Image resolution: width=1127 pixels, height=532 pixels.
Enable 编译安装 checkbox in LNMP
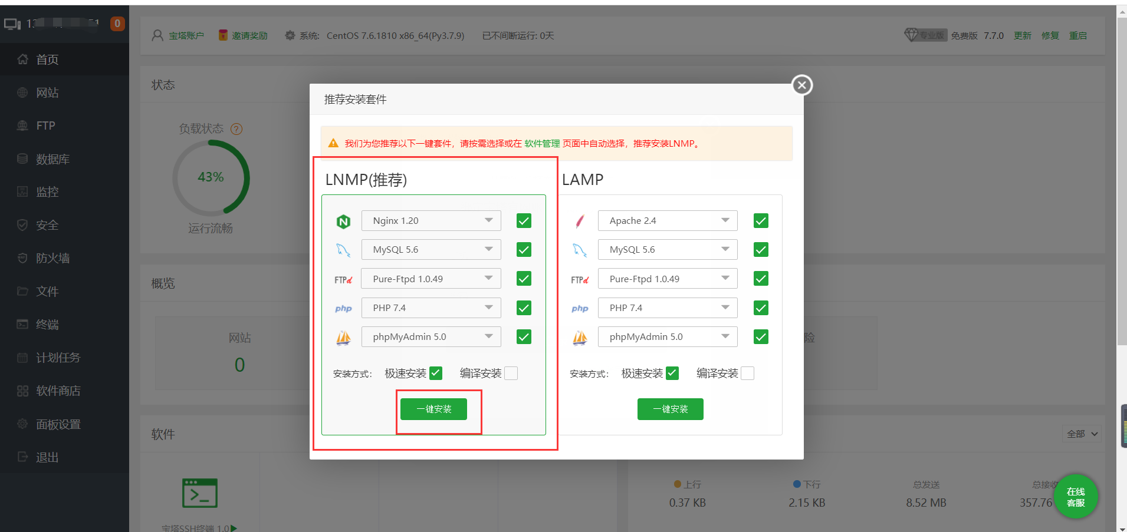click(511, 374)
